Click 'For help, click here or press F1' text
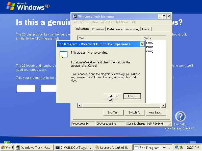 [180, 126]
